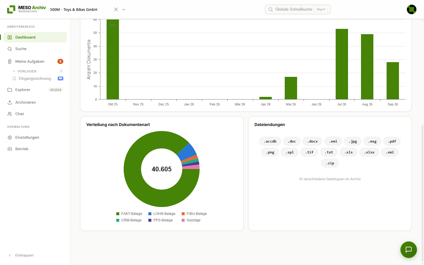This screenshot has width=424, height=265.
Task: Click the magnifier icon in global search
Action: (x=271, y=9)
